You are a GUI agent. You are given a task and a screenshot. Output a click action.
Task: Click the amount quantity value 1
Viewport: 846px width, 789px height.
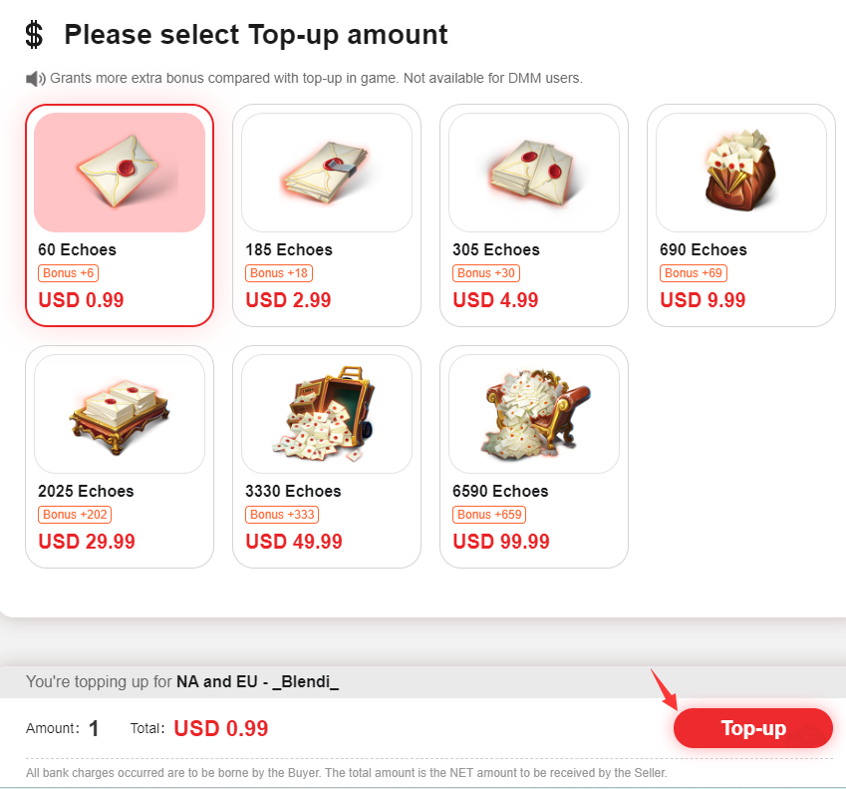click(x=94, y=728)
